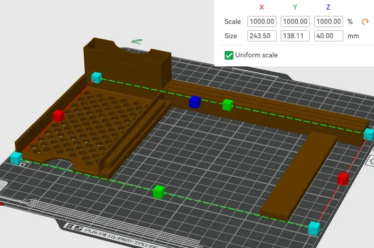Select the red X handle beside perforated tray
The image size is (374, 248).
[58, 115]
